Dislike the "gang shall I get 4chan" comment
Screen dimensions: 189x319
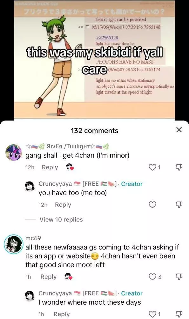179,167
